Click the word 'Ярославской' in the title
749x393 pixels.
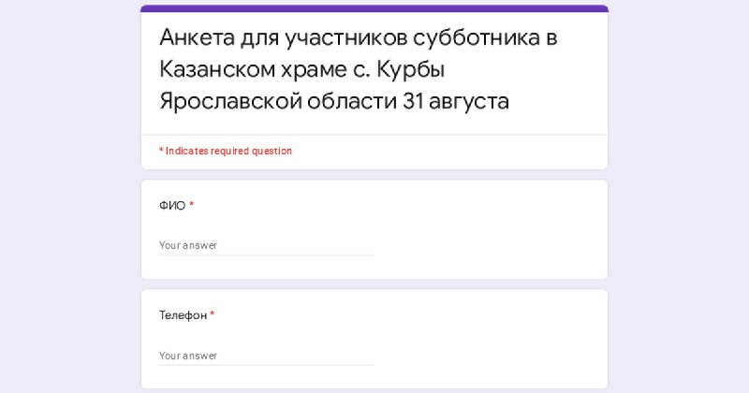230,101
